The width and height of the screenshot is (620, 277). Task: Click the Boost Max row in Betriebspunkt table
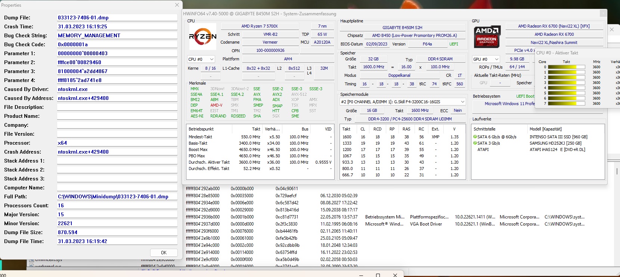coord(260,149)
